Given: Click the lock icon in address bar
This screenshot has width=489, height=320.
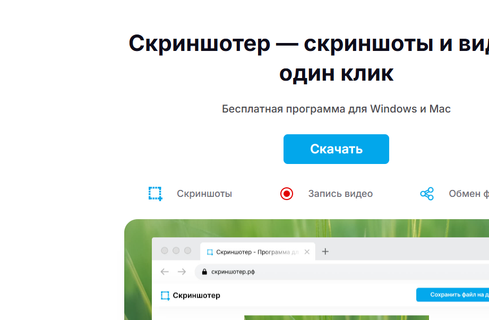Looking at the screenshot, I should pos(204,272).
